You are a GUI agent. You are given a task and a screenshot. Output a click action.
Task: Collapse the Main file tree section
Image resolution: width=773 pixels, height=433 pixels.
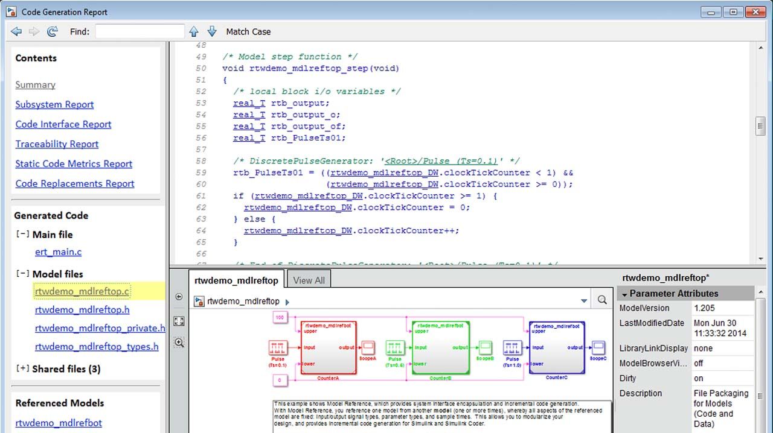[22, 234]
